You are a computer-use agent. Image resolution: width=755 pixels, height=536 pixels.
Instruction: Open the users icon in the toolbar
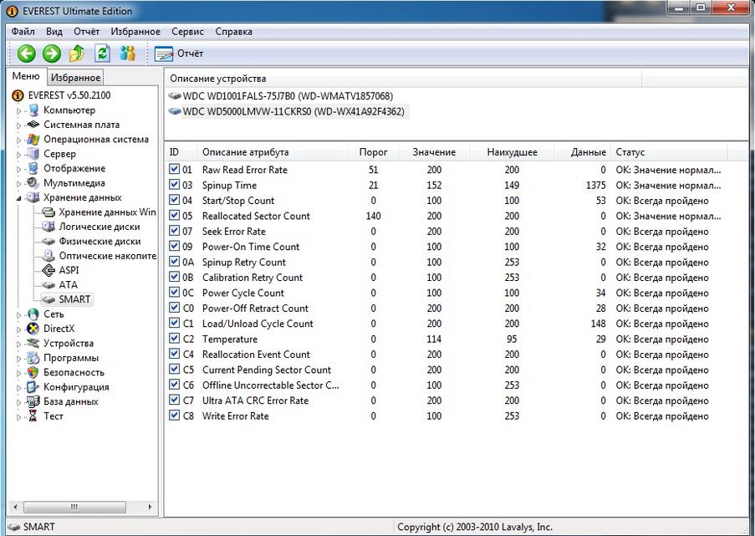pyautogui.click(x=128, y=54)
